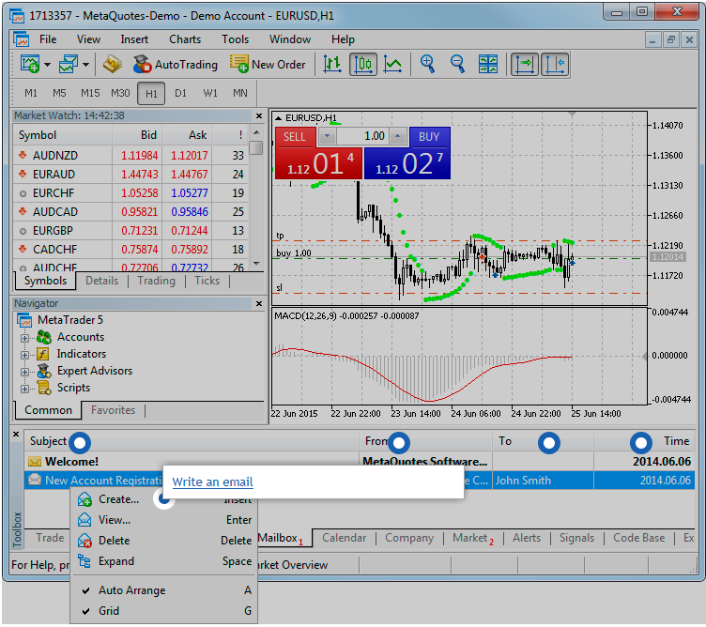Toggle Auto Arrange in context menu

click(x=164, y=590)
